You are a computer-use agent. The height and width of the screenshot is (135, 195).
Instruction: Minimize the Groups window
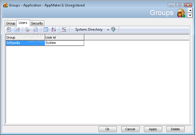172,5
